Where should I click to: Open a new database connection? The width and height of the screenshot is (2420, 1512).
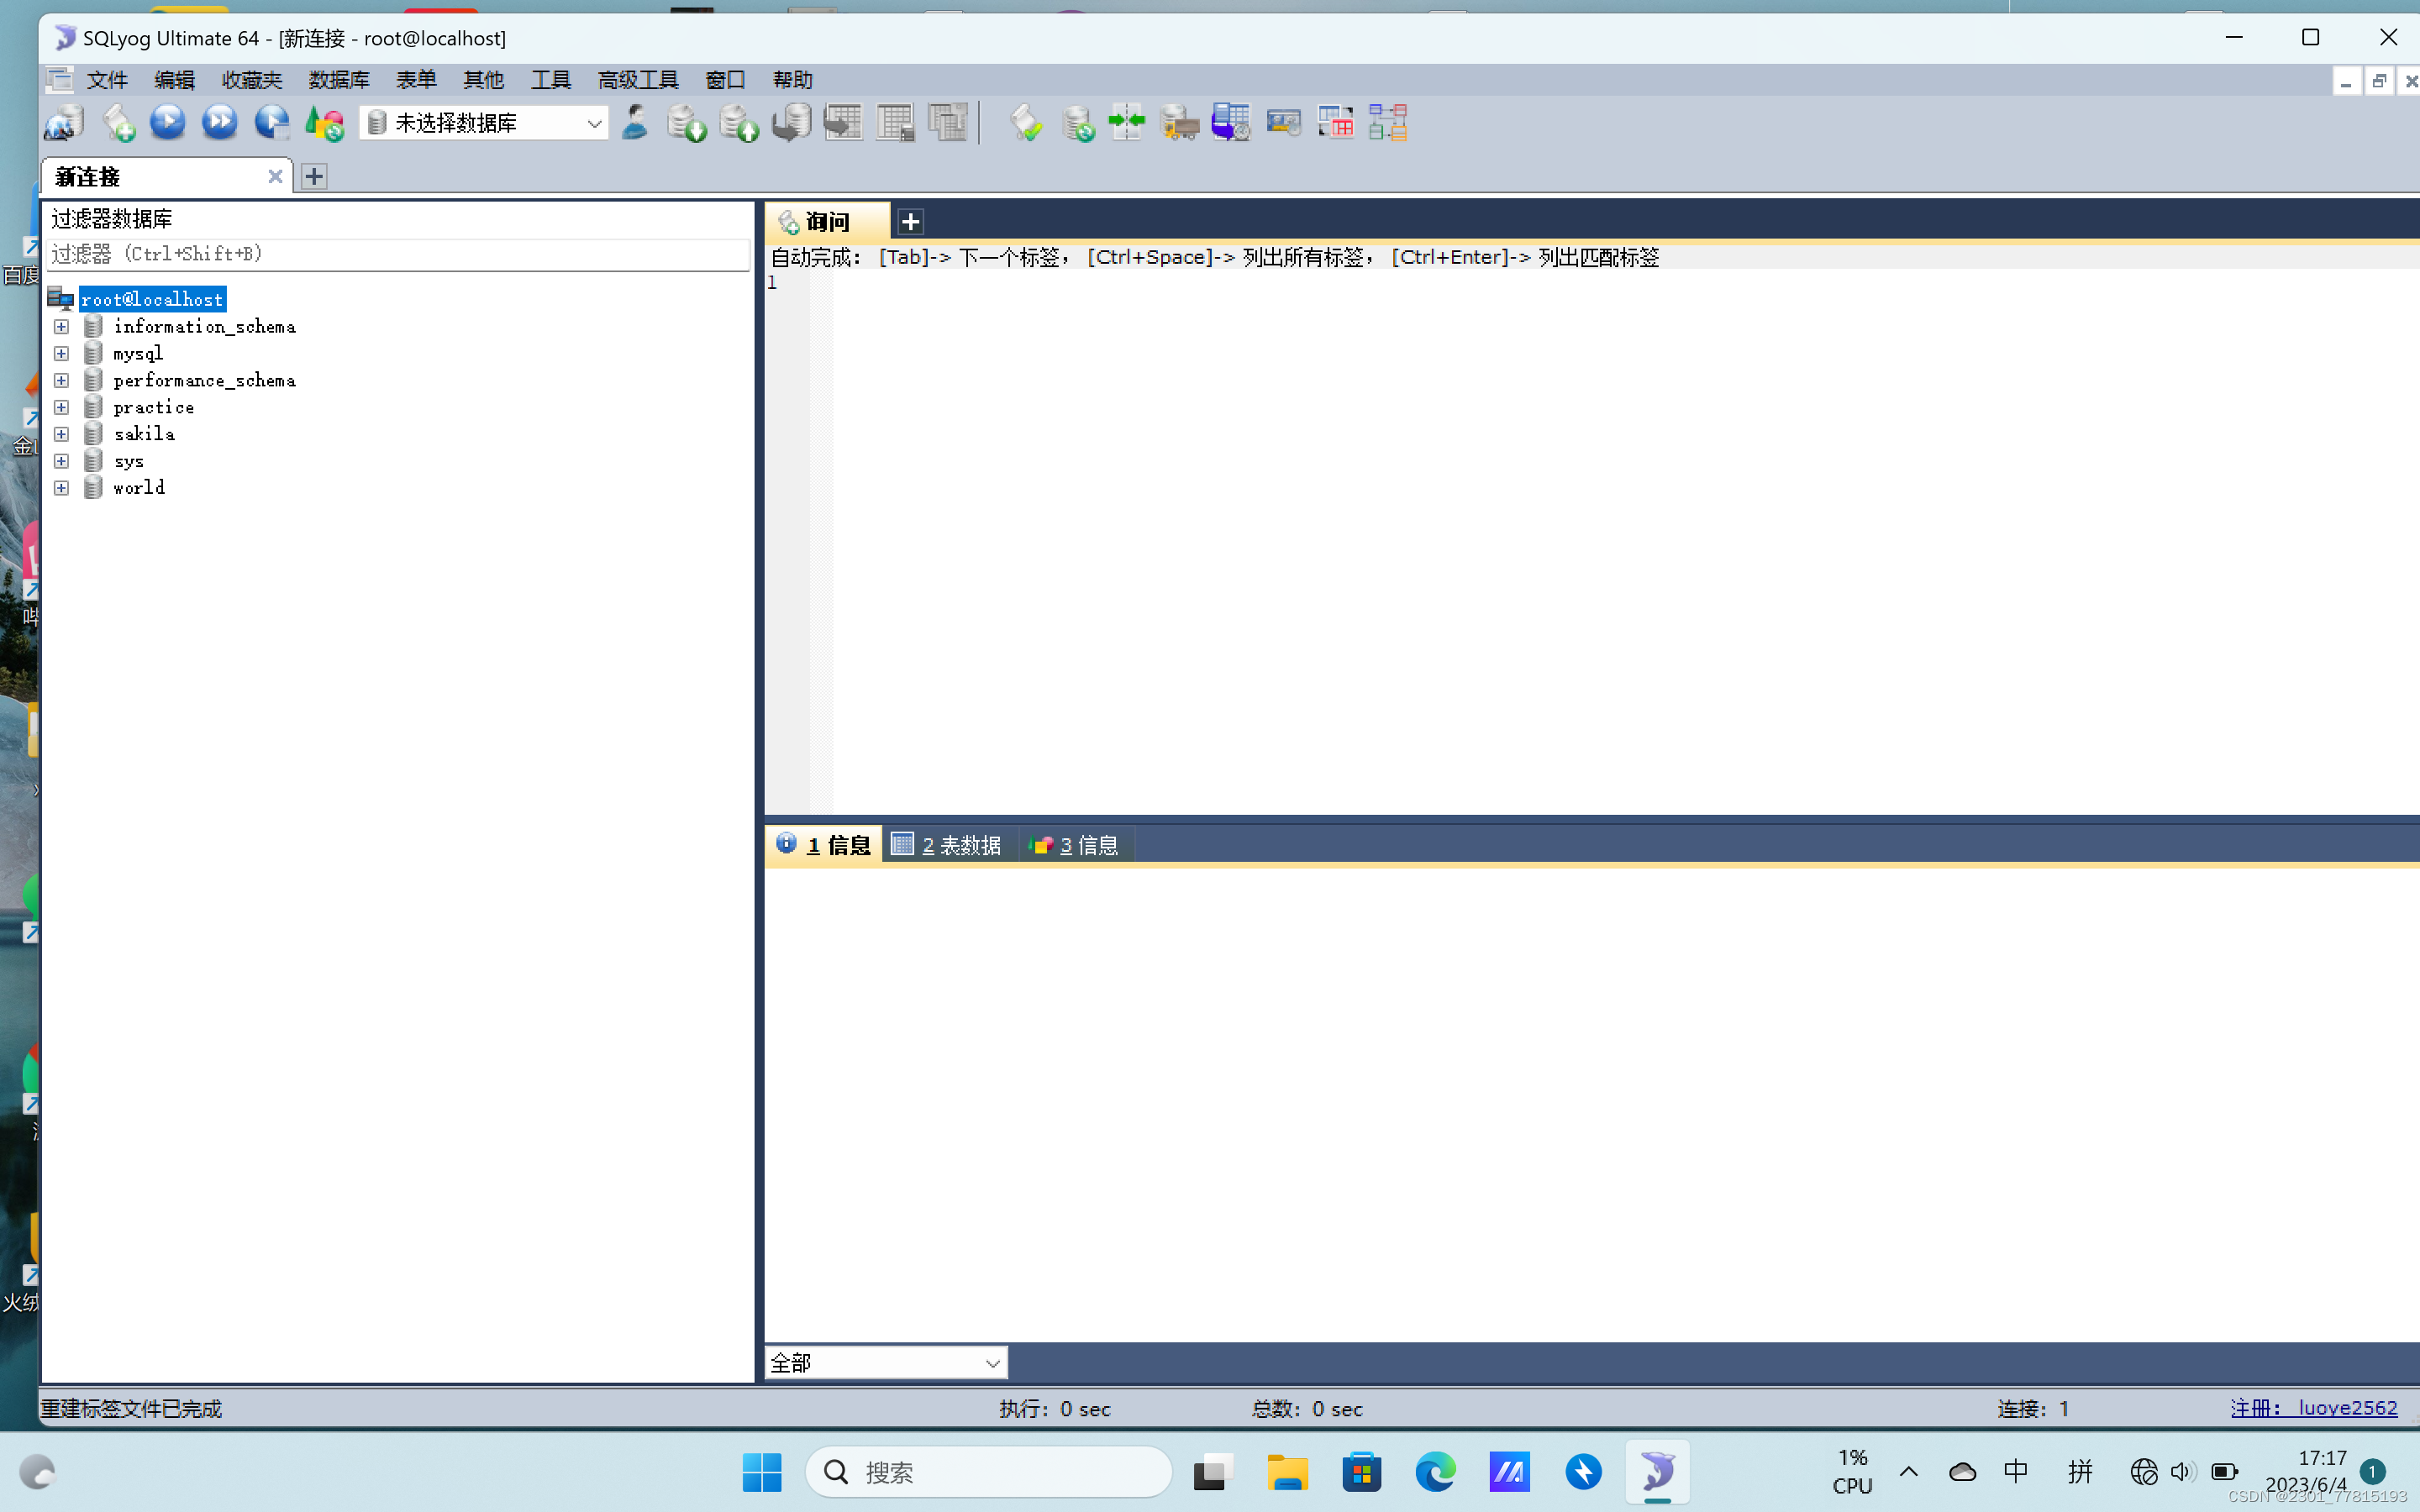point(62,122)
